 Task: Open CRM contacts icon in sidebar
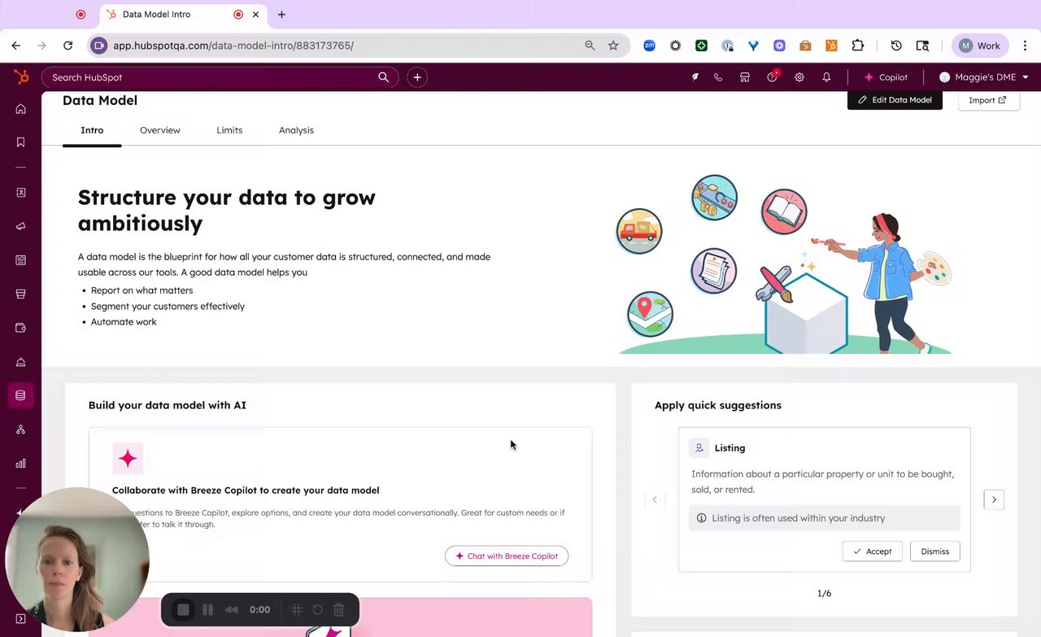coord(21,193)
